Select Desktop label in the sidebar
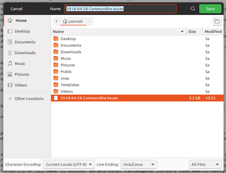The width and height of the screenshot is (226, 173). (x=22, y=31)
